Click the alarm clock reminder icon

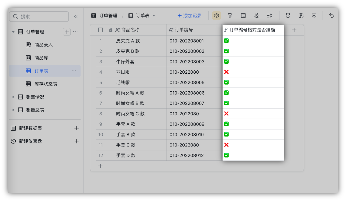click(288, 16)
